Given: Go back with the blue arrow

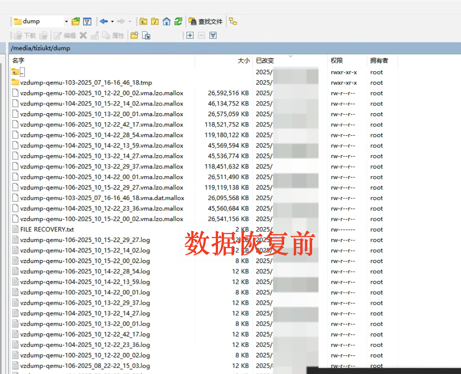Looking at the screenshot, I should click(x=104, y=21).
